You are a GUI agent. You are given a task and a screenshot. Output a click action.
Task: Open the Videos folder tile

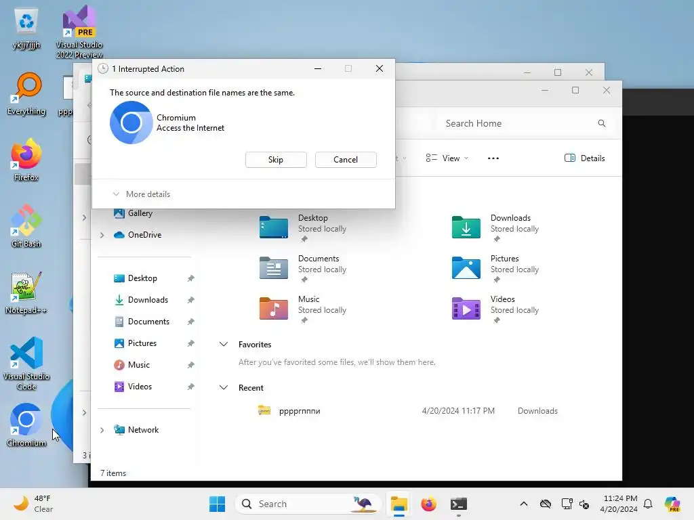click(495, 309)
